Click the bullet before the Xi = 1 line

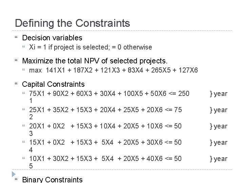point(23,47)
